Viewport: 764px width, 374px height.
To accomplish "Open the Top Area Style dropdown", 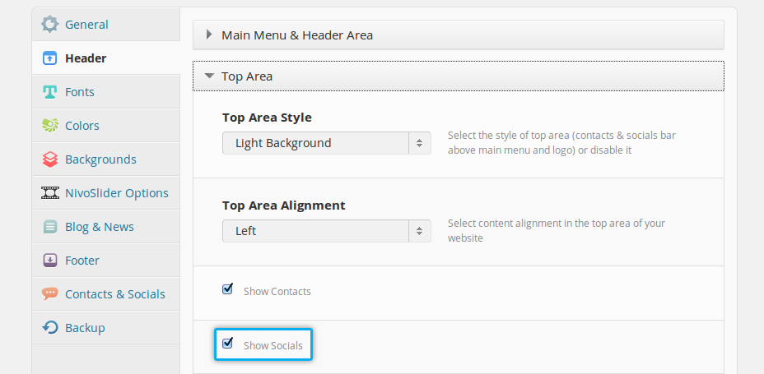I will (326, 143).
